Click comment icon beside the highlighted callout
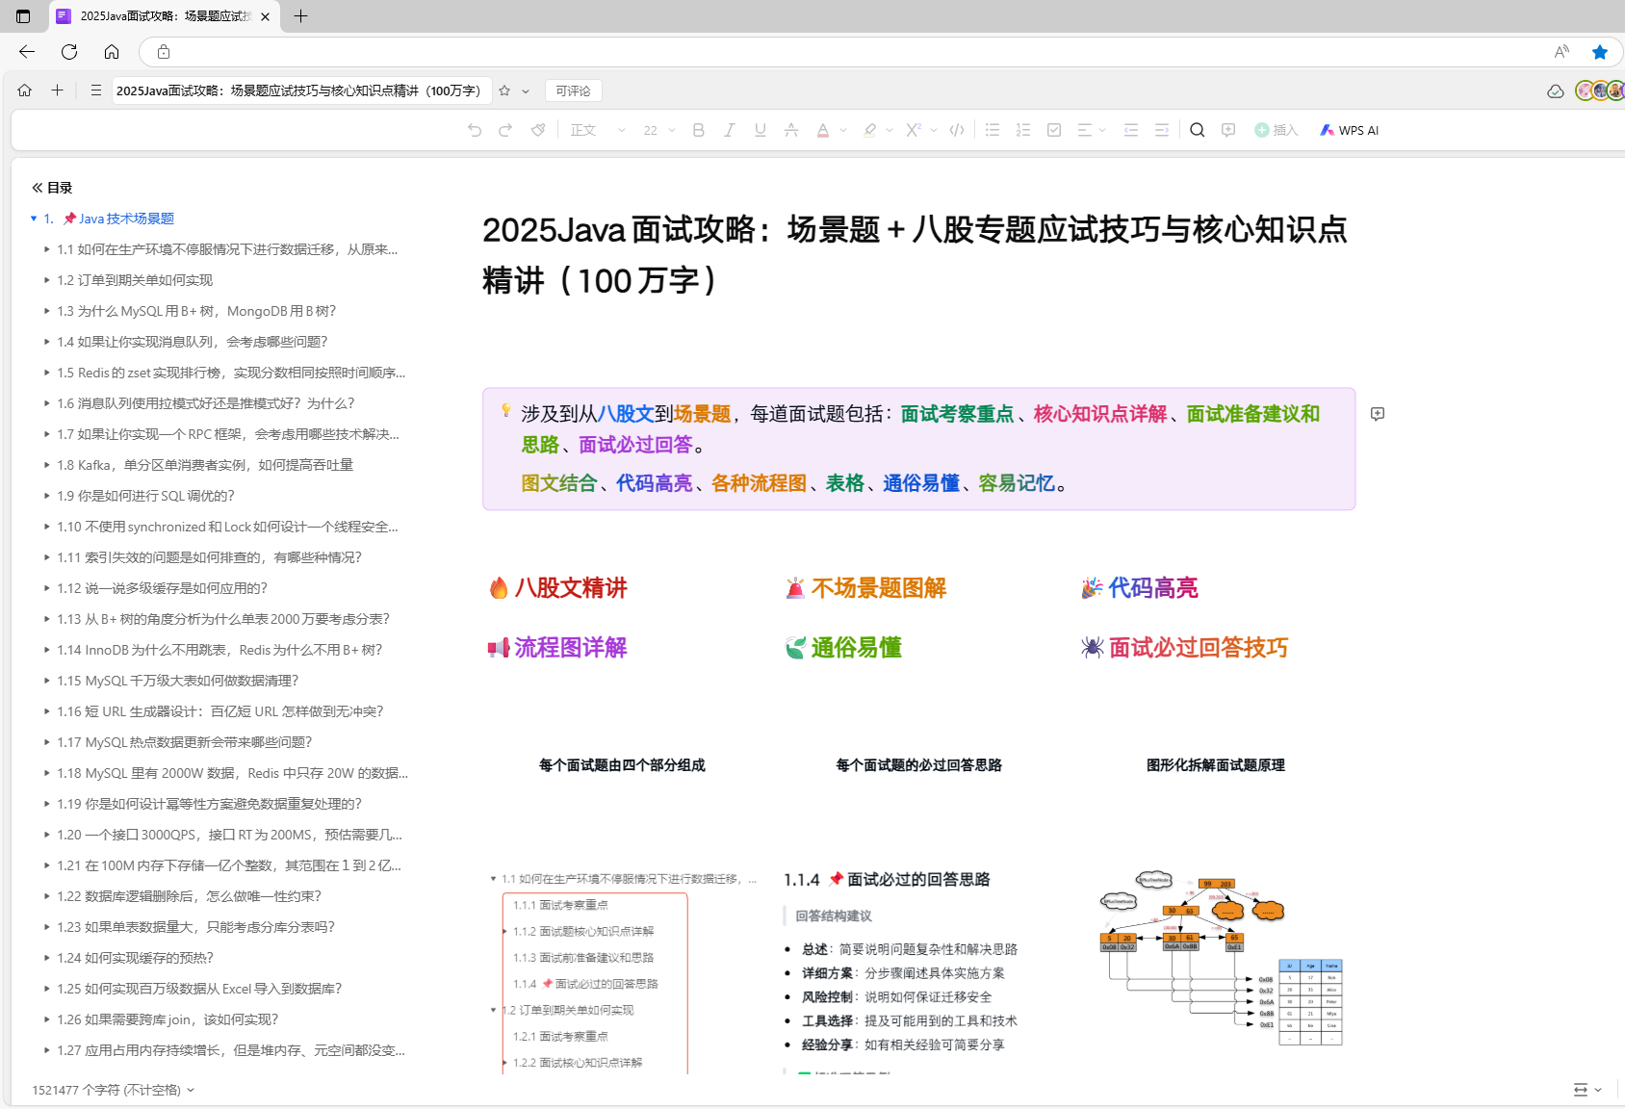 pos(1378,414)
